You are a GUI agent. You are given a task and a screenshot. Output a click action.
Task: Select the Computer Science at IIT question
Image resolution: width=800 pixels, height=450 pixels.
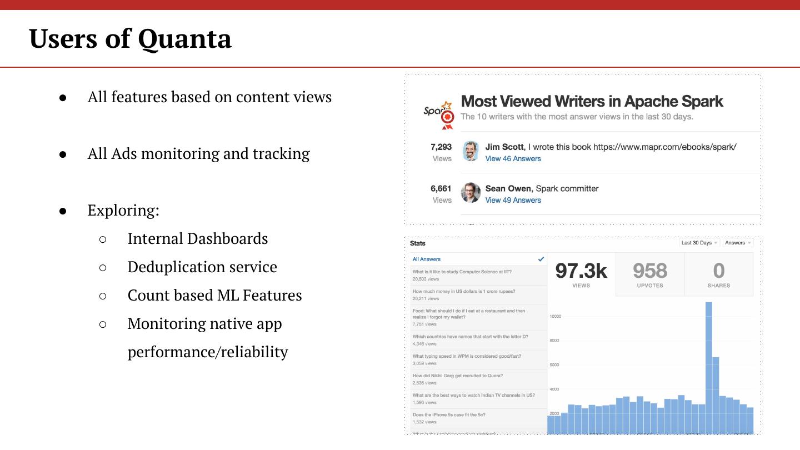pos(478,276)
